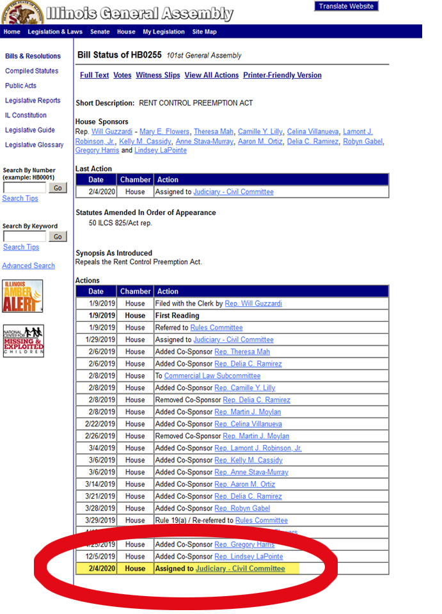Open sponsor Robyn Gabel in House Sponsors
The width and height of the screenshot is (442, 614).
pyautogui.click(x=363, y=141)
